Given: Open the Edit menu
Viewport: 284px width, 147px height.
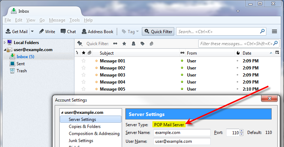Looking at the screenshot, I should point(19,20).
